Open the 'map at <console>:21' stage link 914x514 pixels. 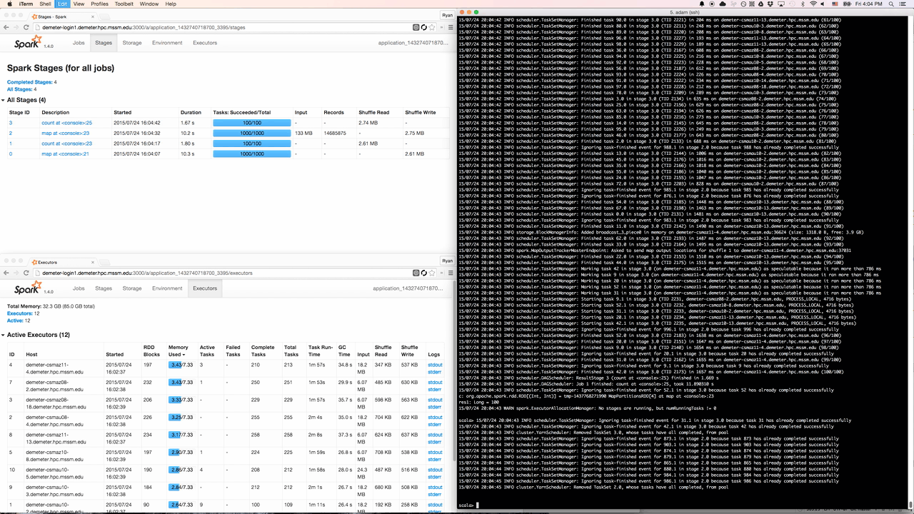coord(66,154)
